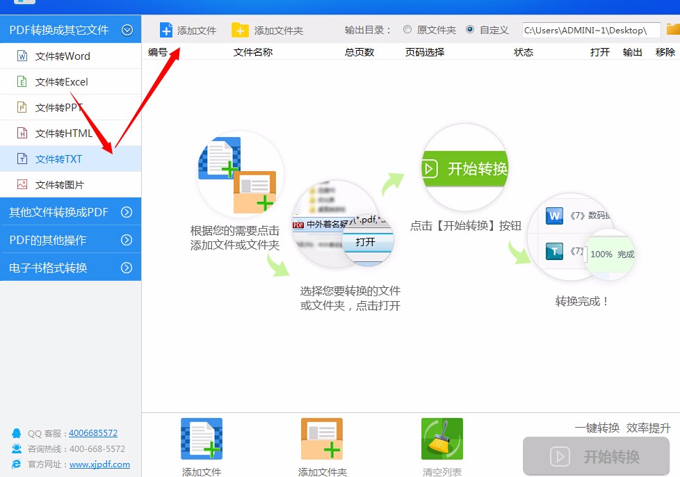Image resolution: width=680 pixels, height=477 pixels.
Task: Click the 总页数 column header
Action: [x=359, y=52]
